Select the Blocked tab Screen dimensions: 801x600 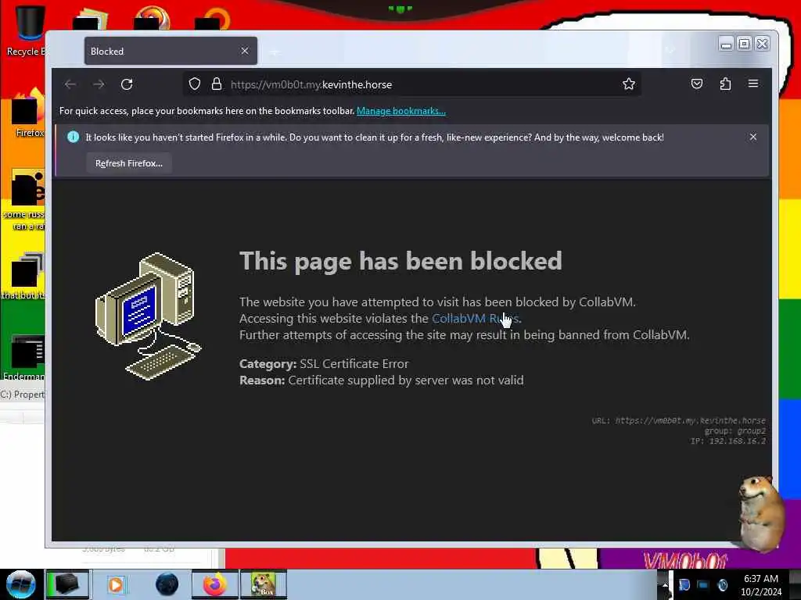(171, 51)
